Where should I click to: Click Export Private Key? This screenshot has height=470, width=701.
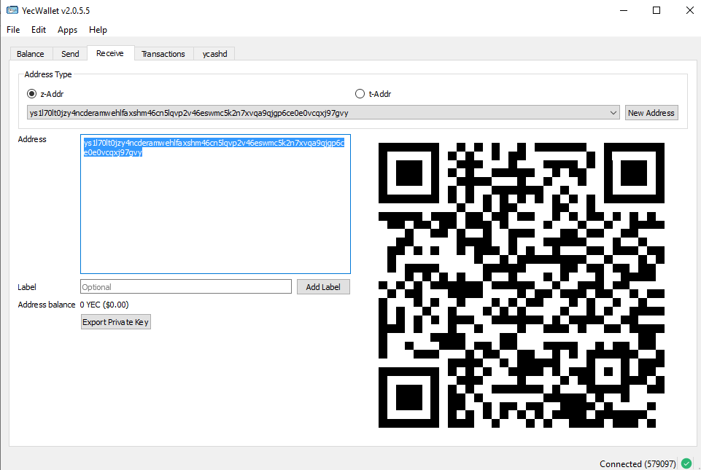(115, 321)
